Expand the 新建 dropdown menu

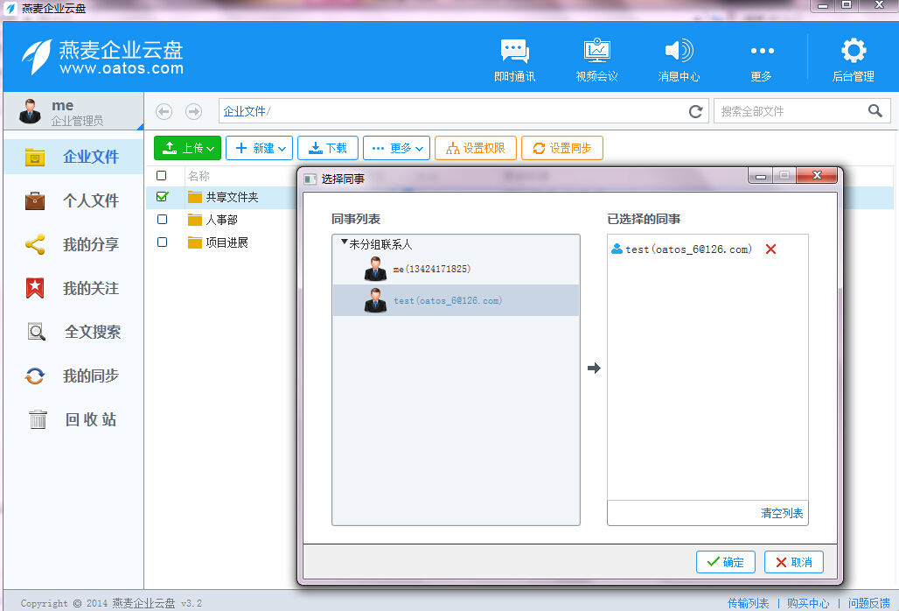[259, 148]
